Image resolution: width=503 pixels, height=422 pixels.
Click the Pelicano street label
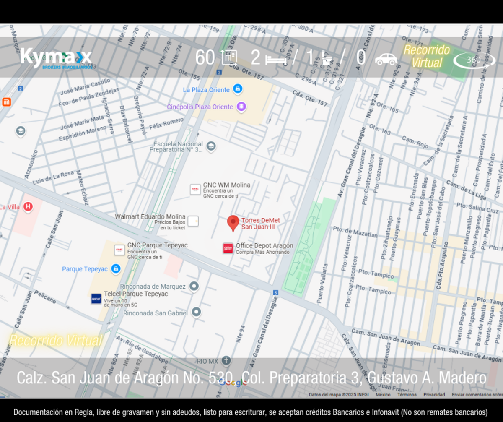pos(45,297)
